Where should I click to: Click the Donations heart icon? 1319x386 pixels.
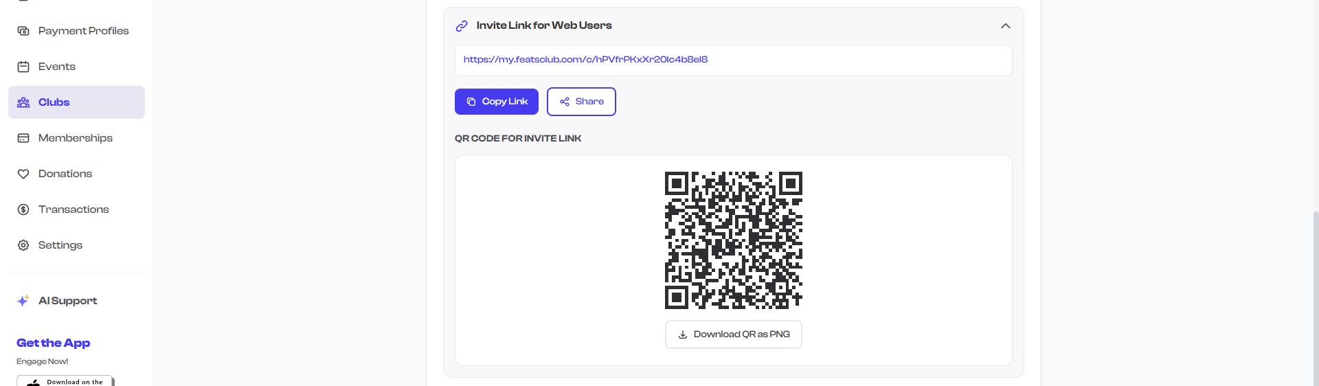click(x=23, y=174)
